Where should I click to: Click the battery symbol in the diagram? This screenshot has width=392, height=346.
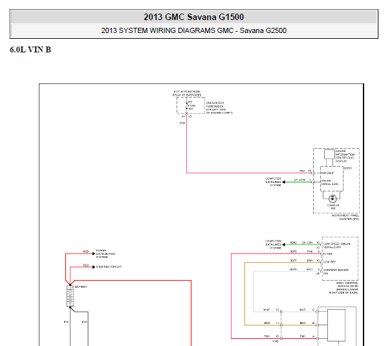(x=71, y=296)
